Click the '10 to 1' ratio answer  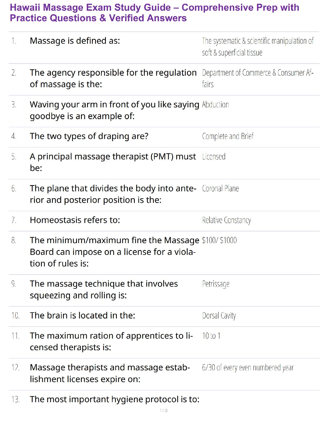[211, 336]
